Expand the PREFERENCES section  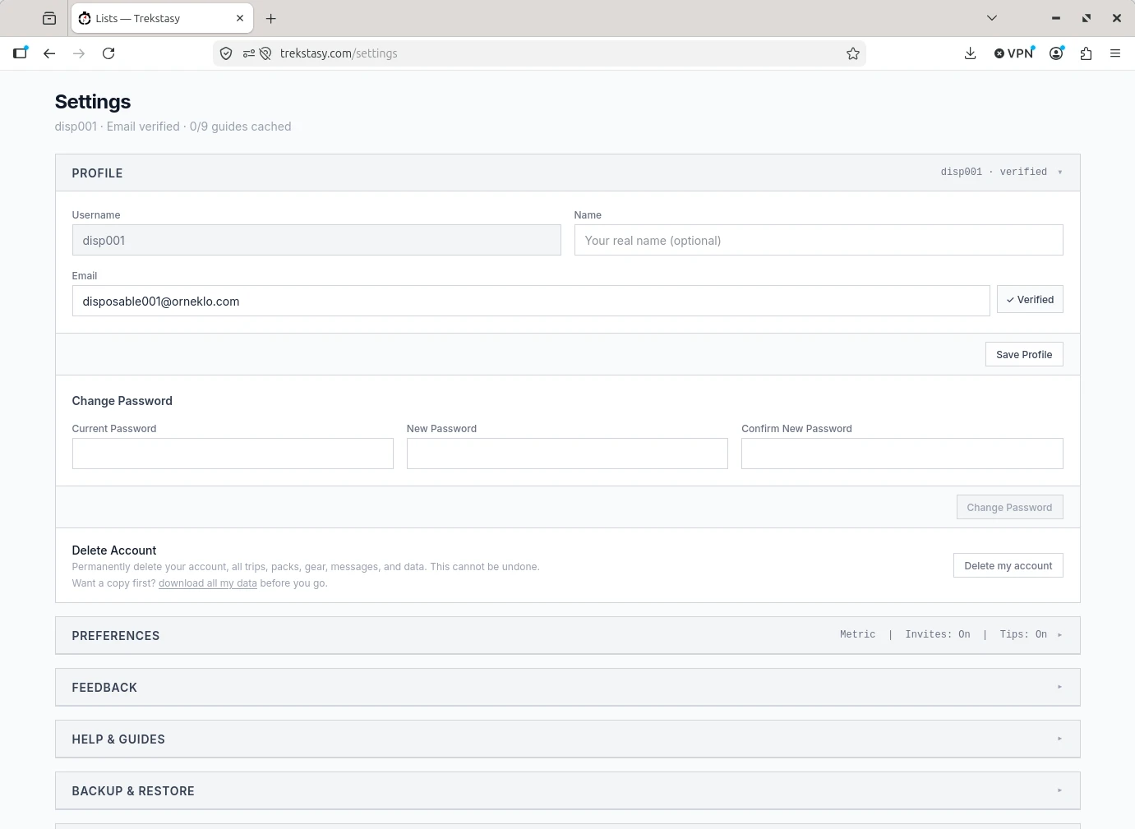[x=567, y=635]
